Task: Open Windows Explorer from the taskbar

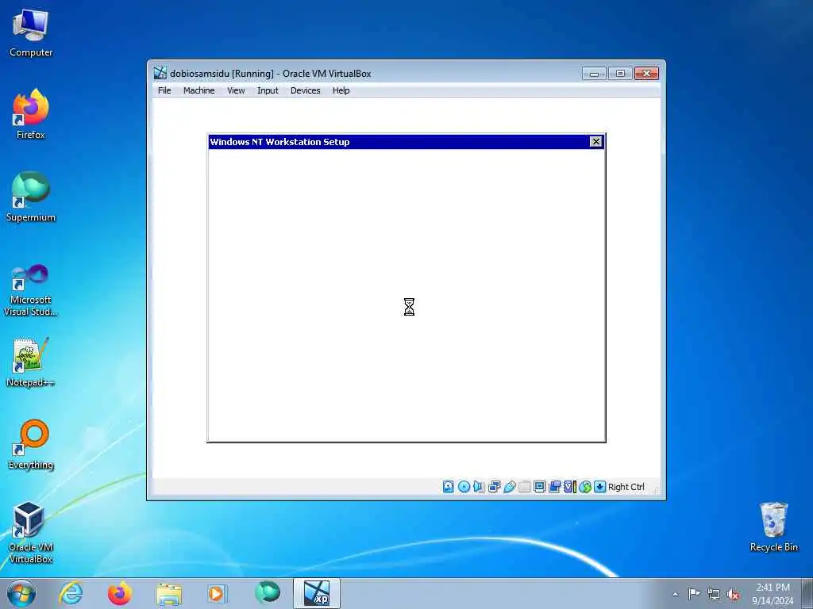Action: [169, 593]
